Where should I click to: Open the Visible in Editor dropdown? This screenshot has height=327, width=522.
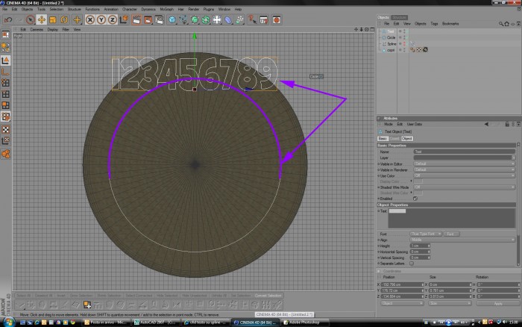click(x=464, y=163)
